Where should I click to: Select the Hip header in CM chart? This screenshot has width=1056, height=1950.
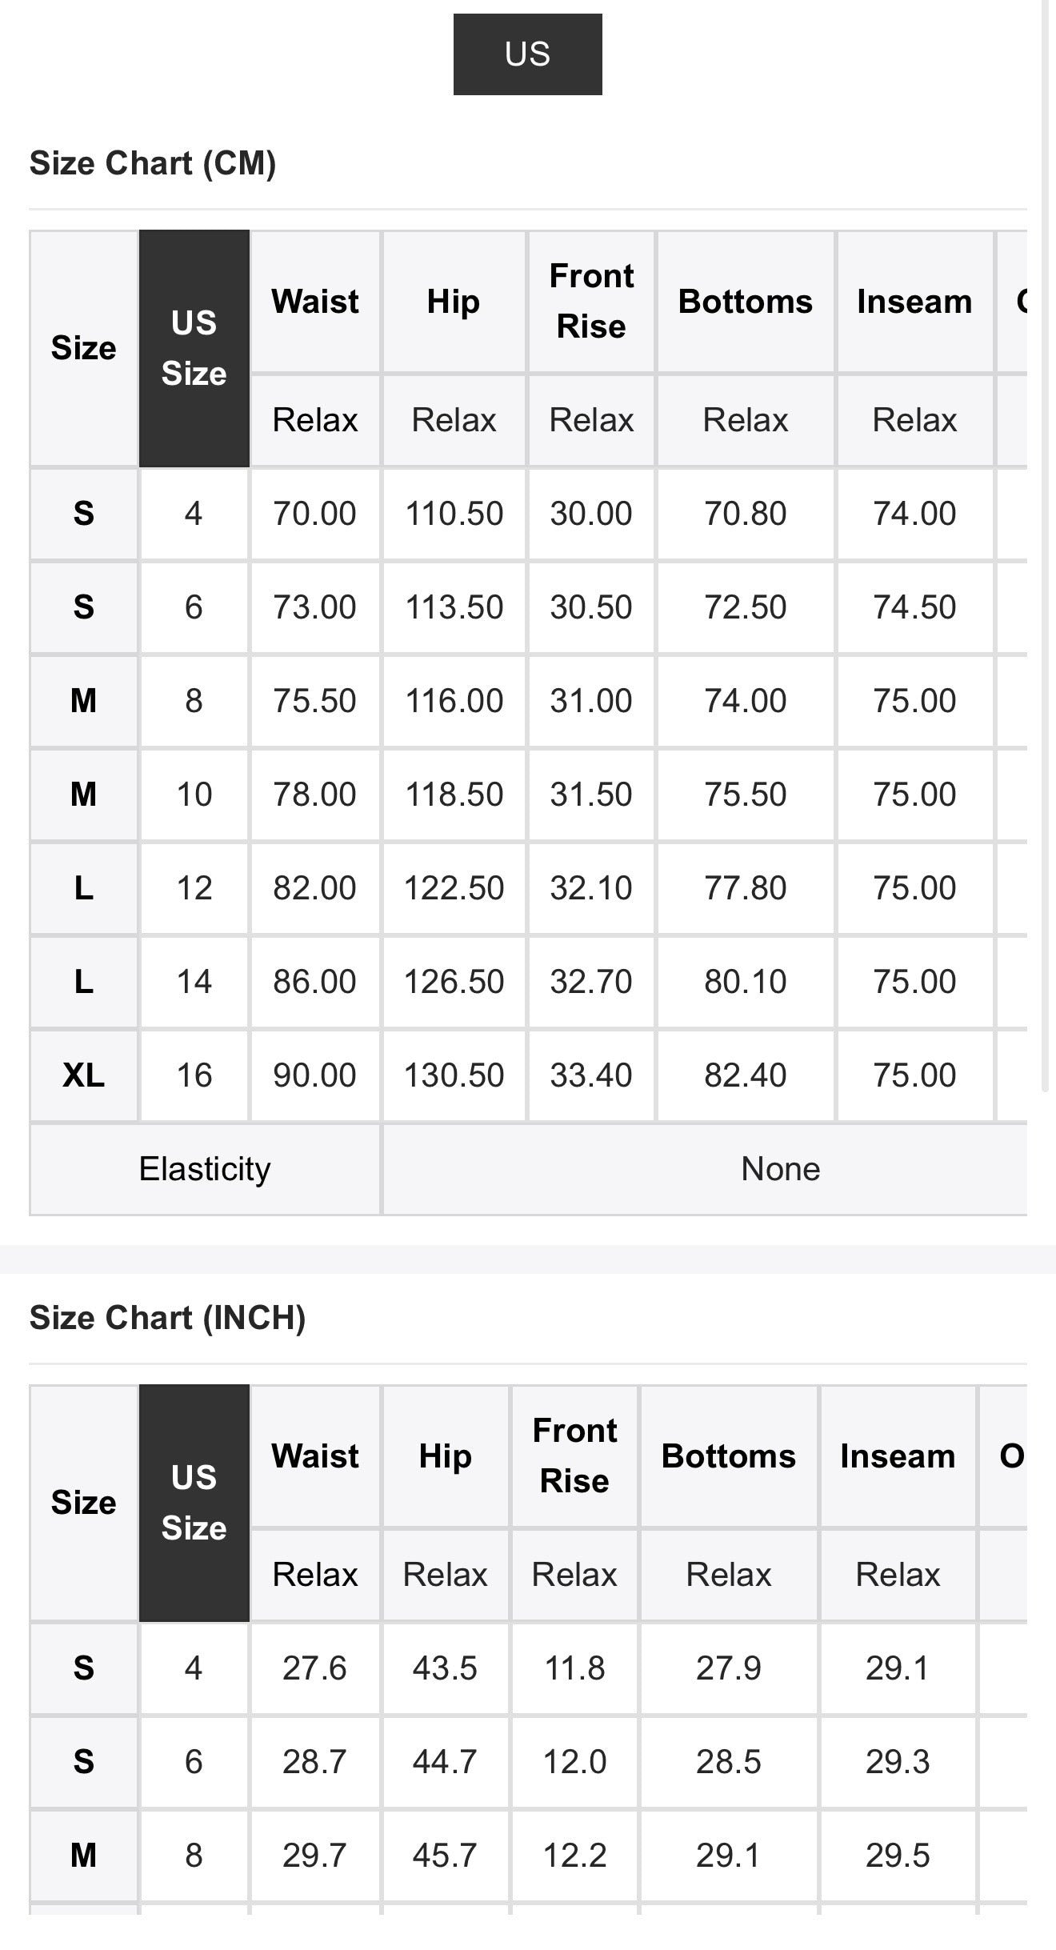pos(454,302)
